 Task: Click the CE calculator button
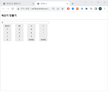click(x=19, y=26)
